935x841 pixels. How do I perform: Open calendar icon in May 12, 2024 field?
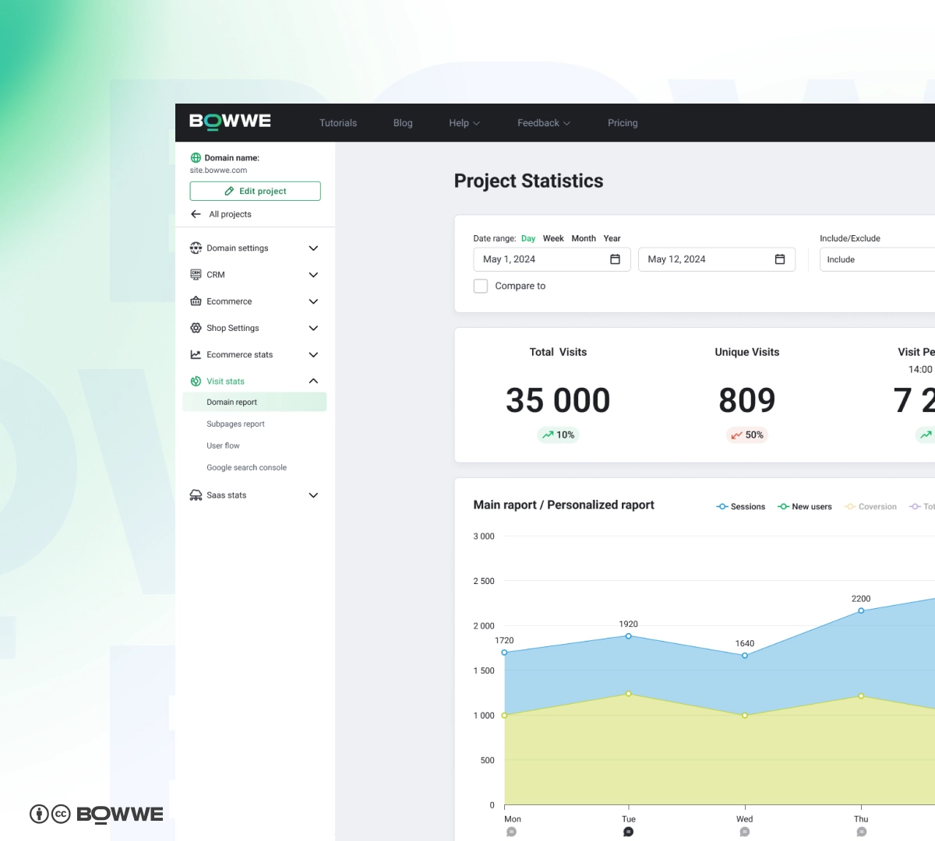coord(780,259)
